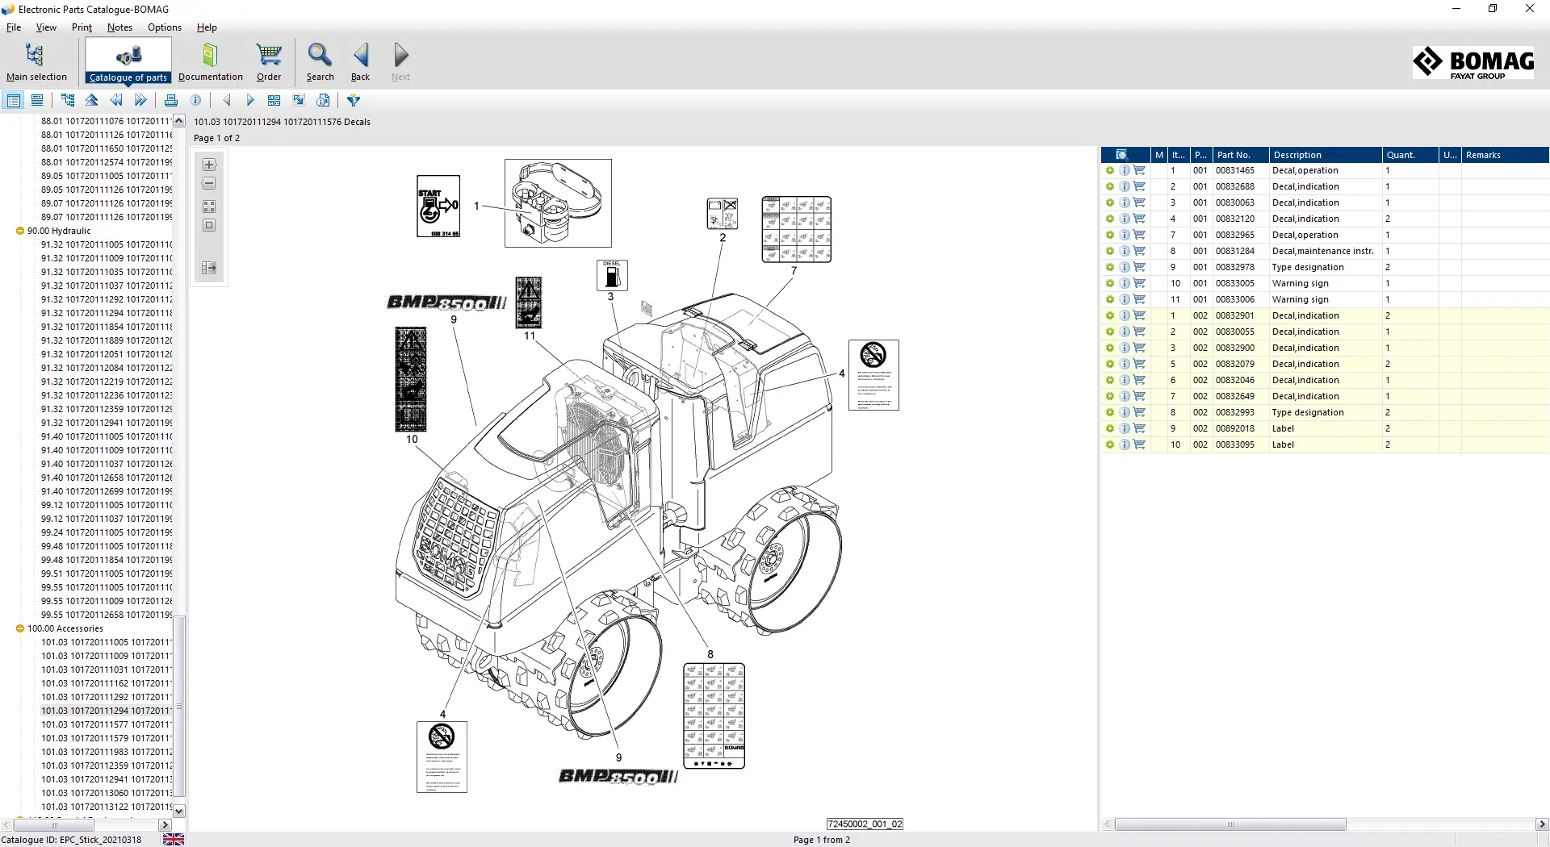Zoom in on the illustration with plus button

[x=209, y=165]
